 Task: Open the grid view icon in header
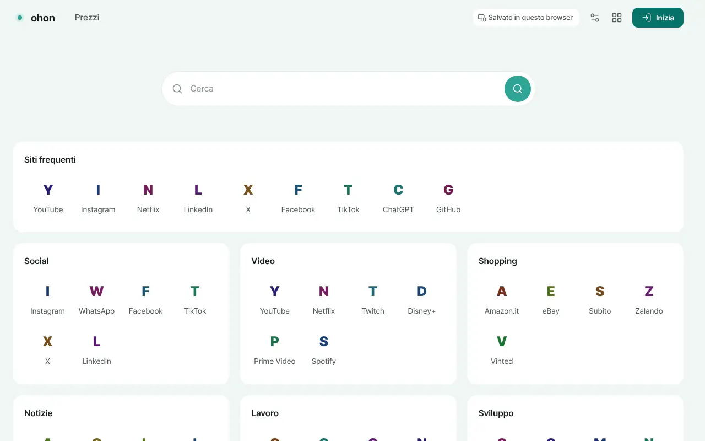point(617,18)
